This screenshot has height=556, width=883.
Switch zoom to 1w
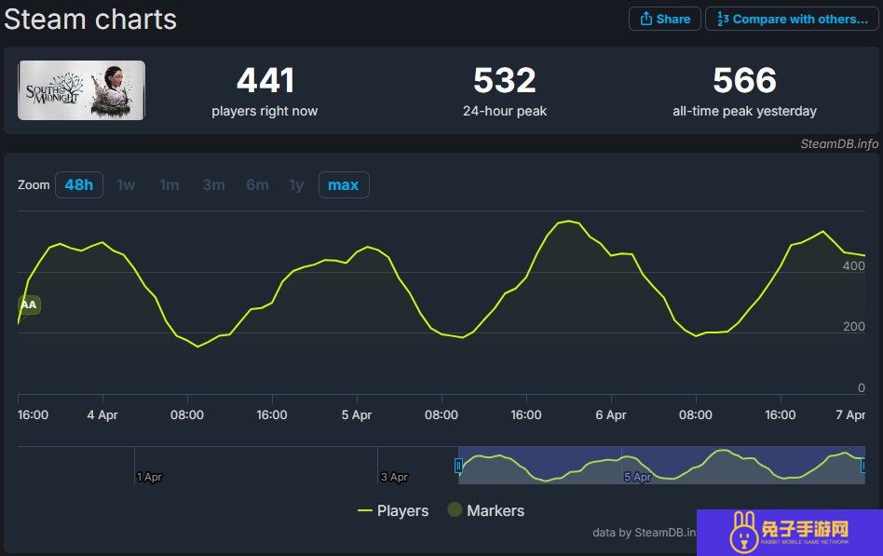point(126,184)
